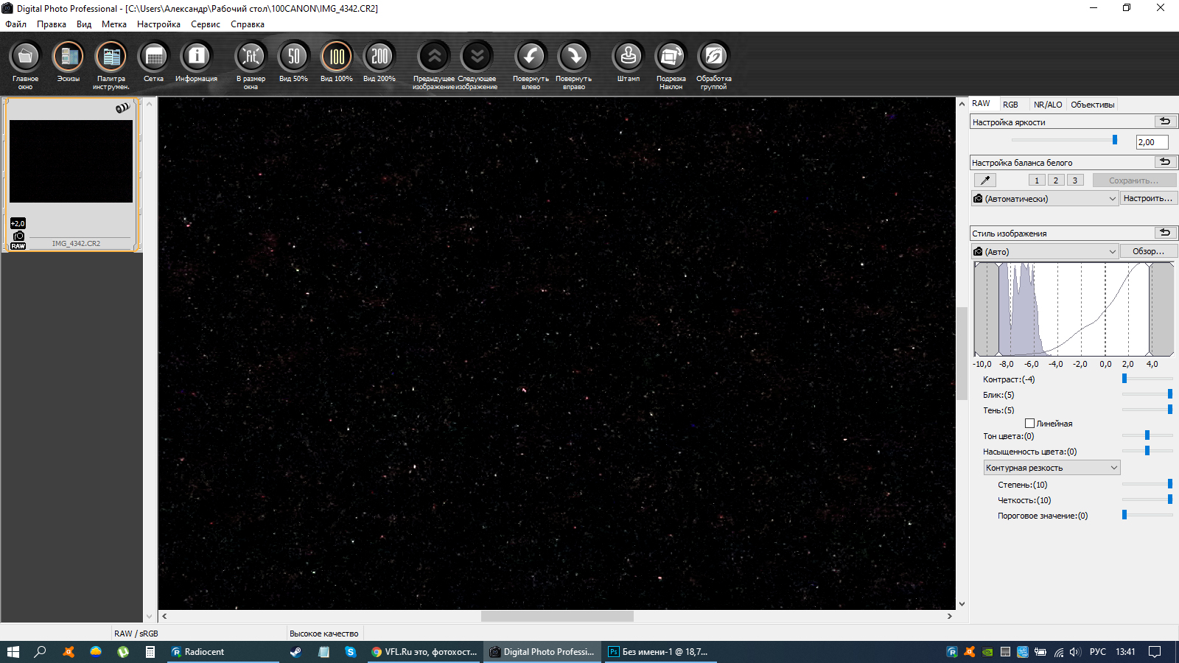Open the Tool palette icon
Screen dimensions: 1179x663
pyautogui.click(x=111, y=57)
